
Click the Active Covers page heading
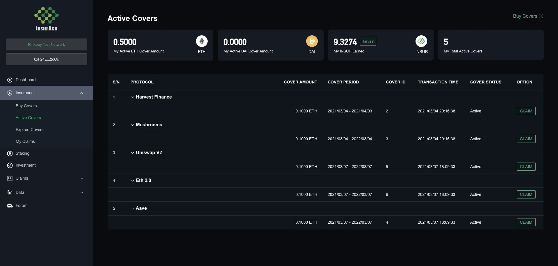point(133,18)
